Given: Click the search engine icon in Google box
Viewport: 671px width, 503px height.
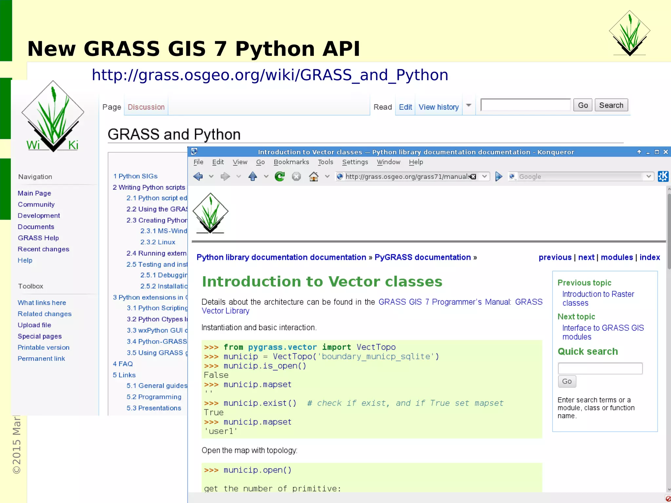Looking at the screenshot, I should [x=512, y=177].
